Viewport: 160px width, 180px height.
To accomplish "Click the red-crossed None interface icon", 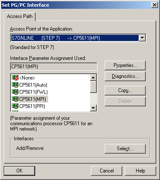I will pyautogui.click(x=15, y=78).
